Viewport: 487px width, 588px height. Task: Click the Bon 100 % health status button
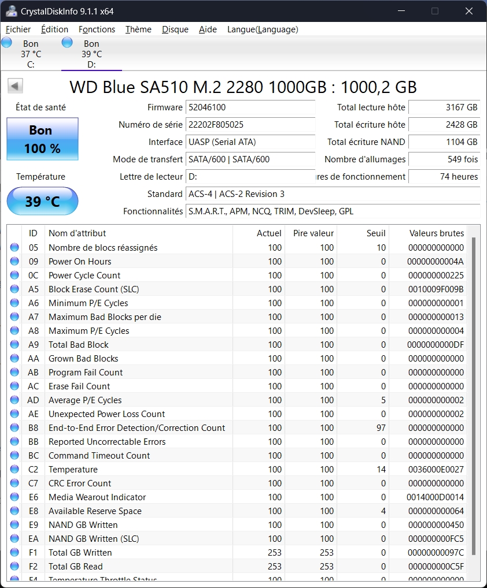tap(42, 139)
